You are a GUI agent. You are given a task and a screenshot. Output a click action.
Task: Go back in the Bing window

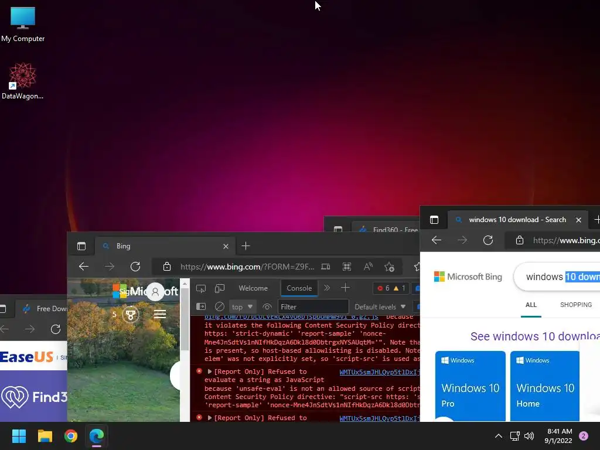[x=83, y=267]
